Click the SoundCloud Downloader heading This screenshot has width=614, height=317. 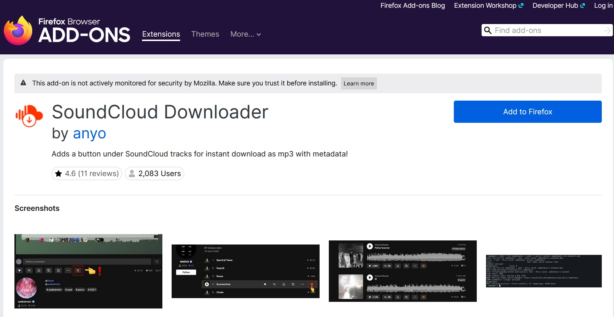click(x=160, y=112)
